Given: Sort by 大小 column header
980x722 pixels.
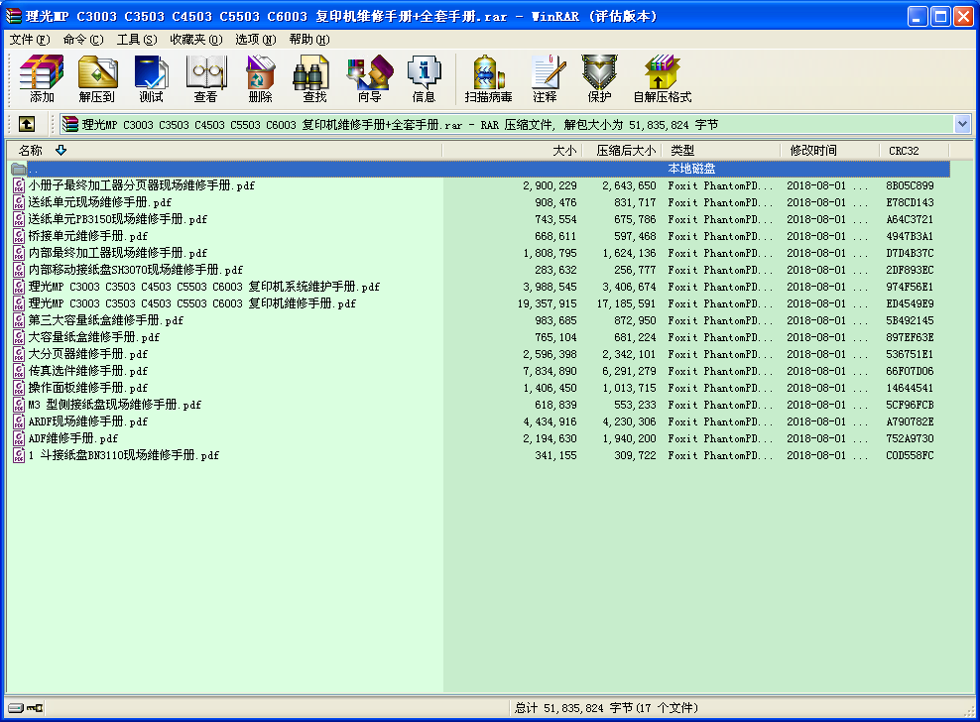Looking at the screenshot, I should (x=512, y=151).
